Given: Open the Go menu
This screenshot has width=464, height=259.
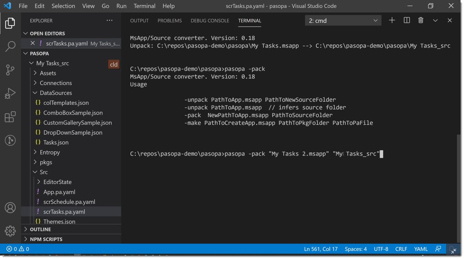Looking at the screenshot, I should coord(106,6).
